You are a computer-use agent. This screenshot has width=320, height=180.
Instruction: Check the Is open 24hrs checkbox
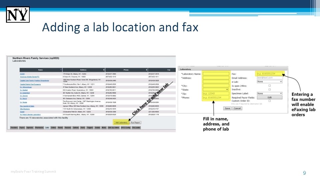[270, 86]
